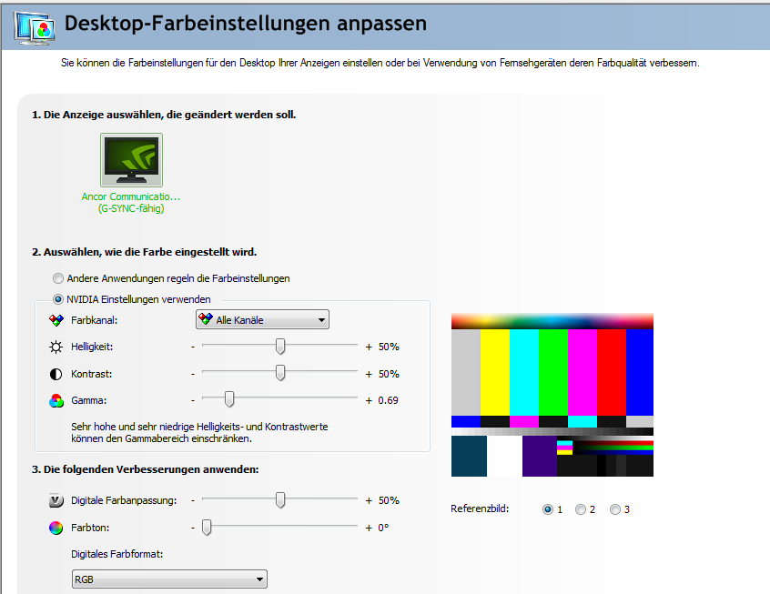Click the plus sign beside Kontrast slider

[x=369, y=374]
